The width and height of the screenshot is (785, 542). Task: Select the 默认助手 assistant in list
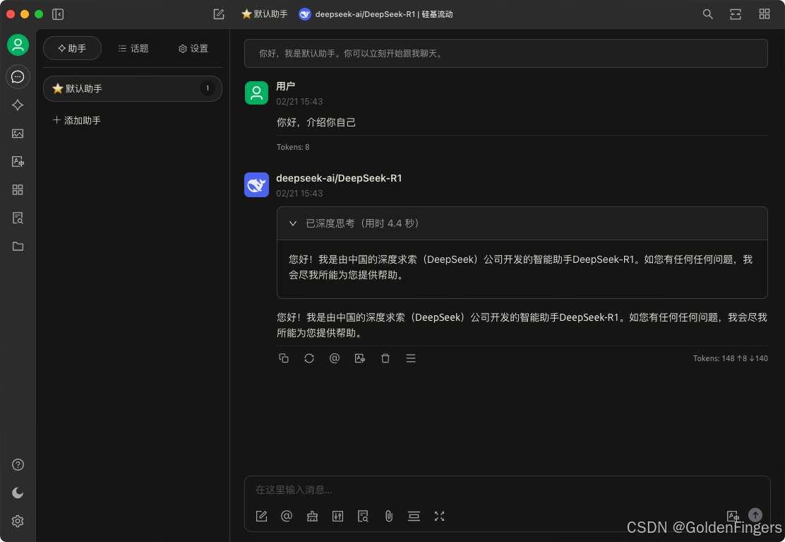point(133,88)
